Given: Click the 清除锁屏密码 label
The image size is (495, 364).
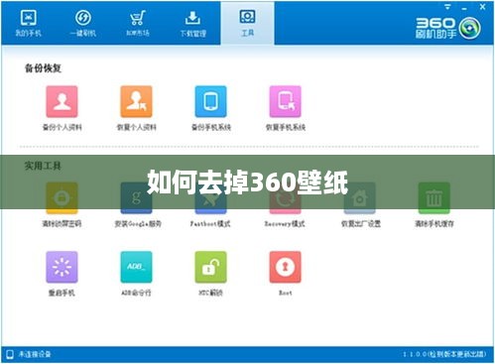Looking at the screenshot, I should [x=62, y=224].
